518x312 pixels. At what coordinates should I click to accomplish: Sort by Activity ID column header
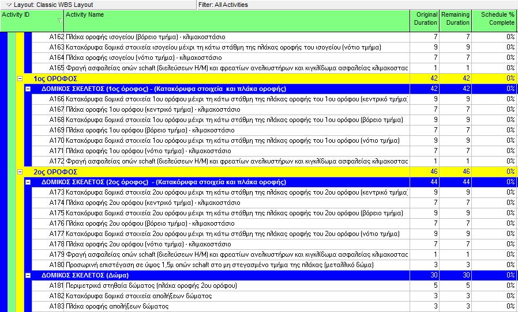(32, 21)
